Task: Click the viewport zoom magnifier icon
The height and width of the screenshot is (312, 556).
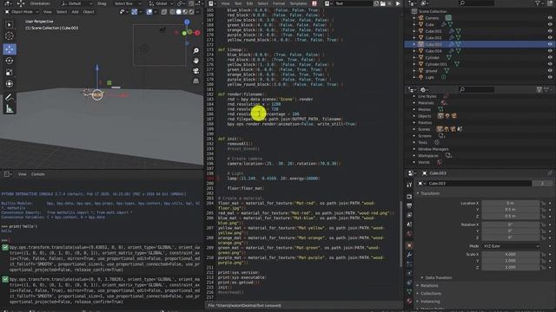Action: tap(195, 50)
